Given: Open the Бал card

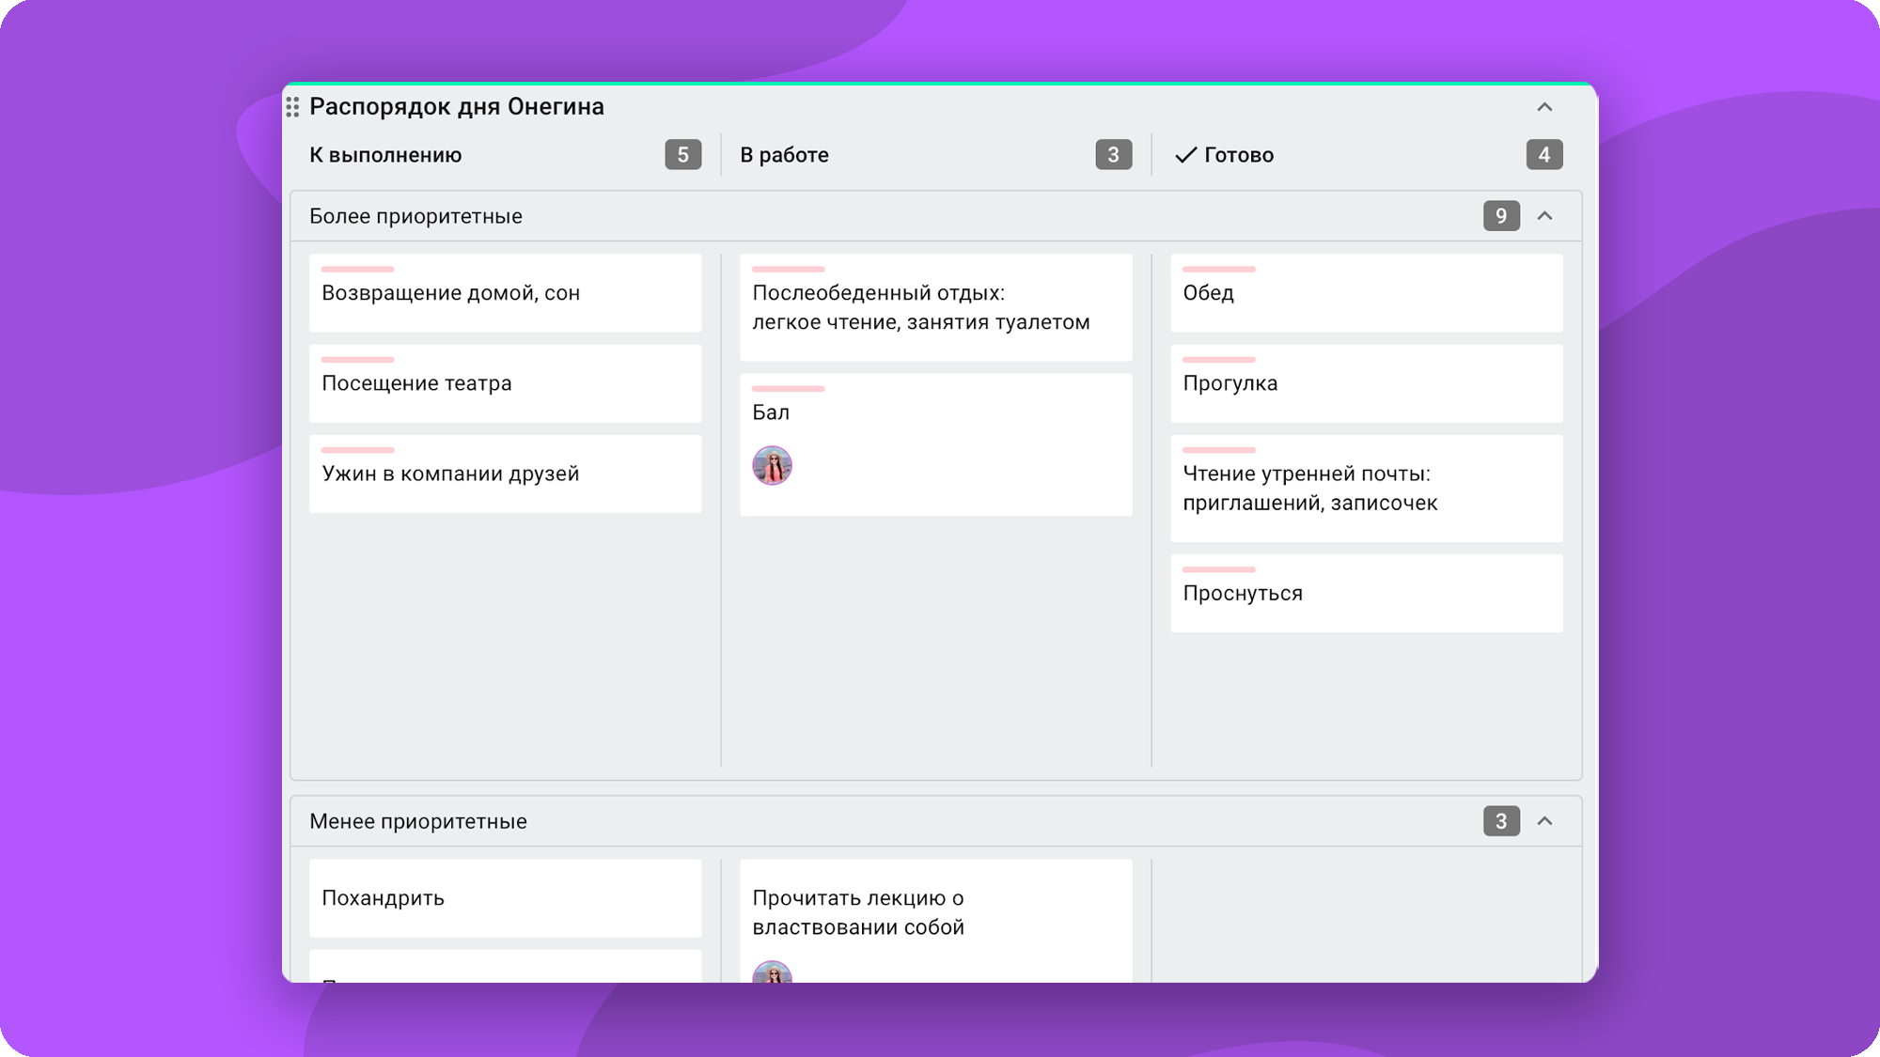Looking at the screenshot, I should [x=936, y=444].
